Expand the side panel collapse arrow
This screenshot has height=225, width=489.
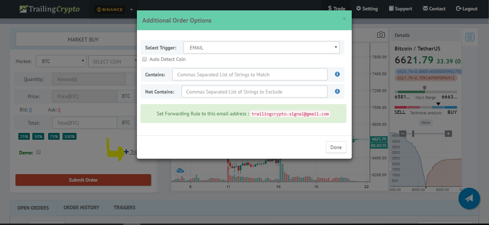(390, 167)
